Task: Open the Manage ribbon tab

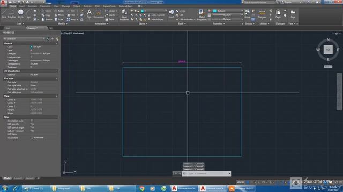Action: click(x=66, y=6)
